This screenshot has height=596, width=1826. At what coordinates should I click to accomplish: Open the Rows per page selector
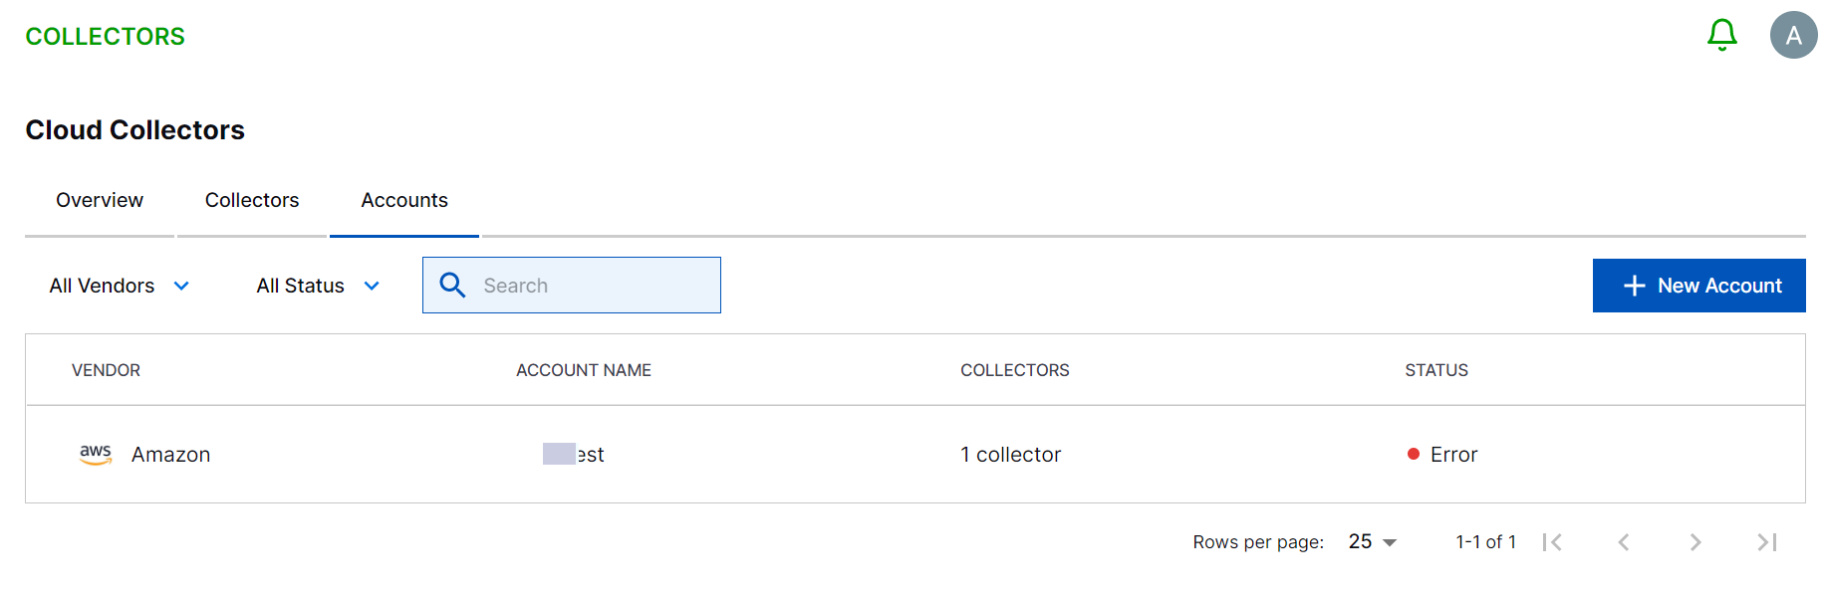coord(1371,541)
